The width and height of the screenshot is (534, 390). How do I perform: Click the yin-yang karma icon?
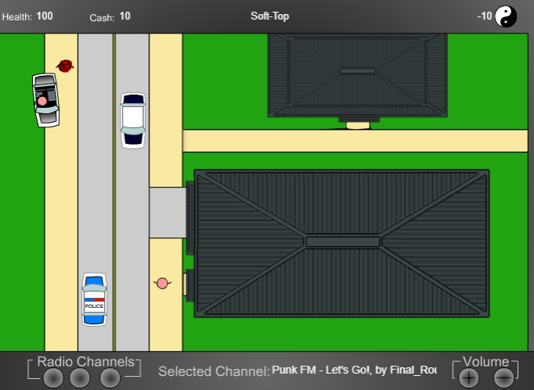[506, 16]
